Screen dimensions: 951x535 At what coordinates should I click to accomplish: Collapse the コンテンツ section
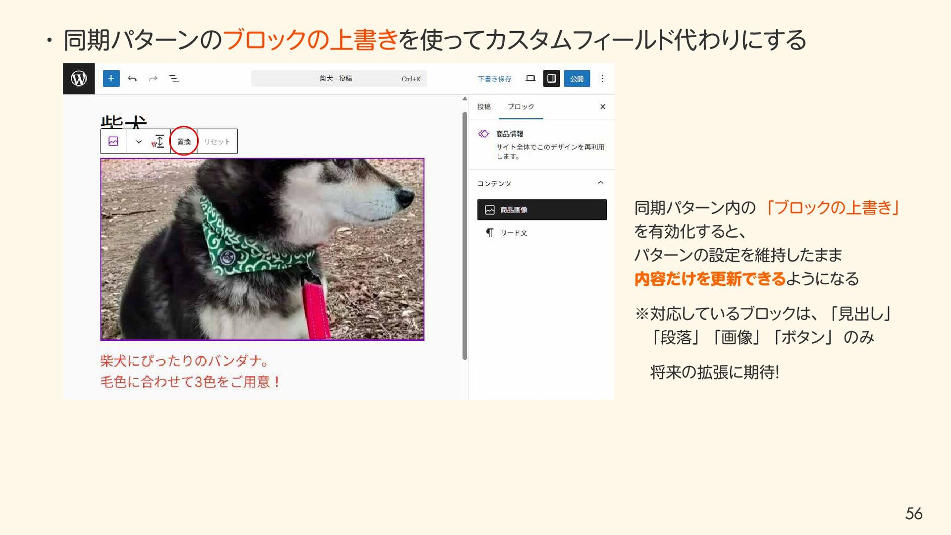click(600, 183)
